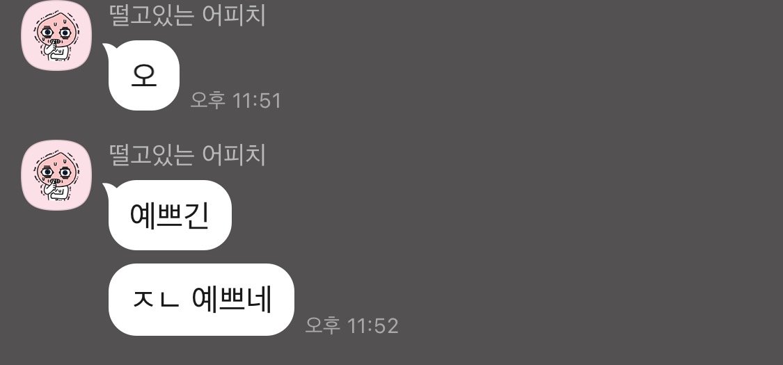Select the 예쁘긴 message bubble
Screen dimensions: 783x365
(170, 215)
